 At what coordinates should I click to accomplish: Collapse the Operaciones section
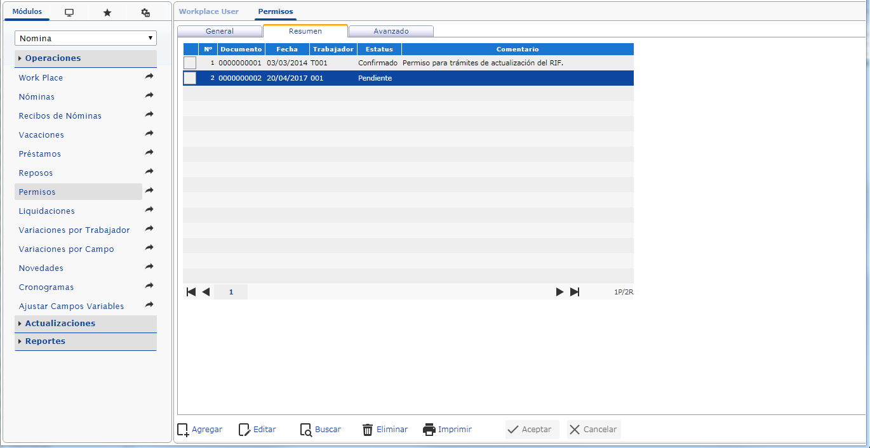point(86,58)
